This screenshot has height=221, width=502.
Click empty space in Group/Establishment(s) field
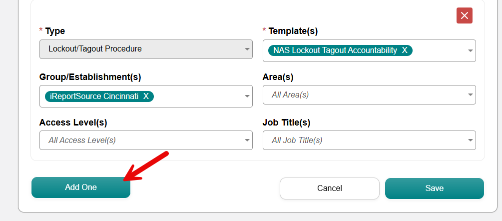point(198,96)
